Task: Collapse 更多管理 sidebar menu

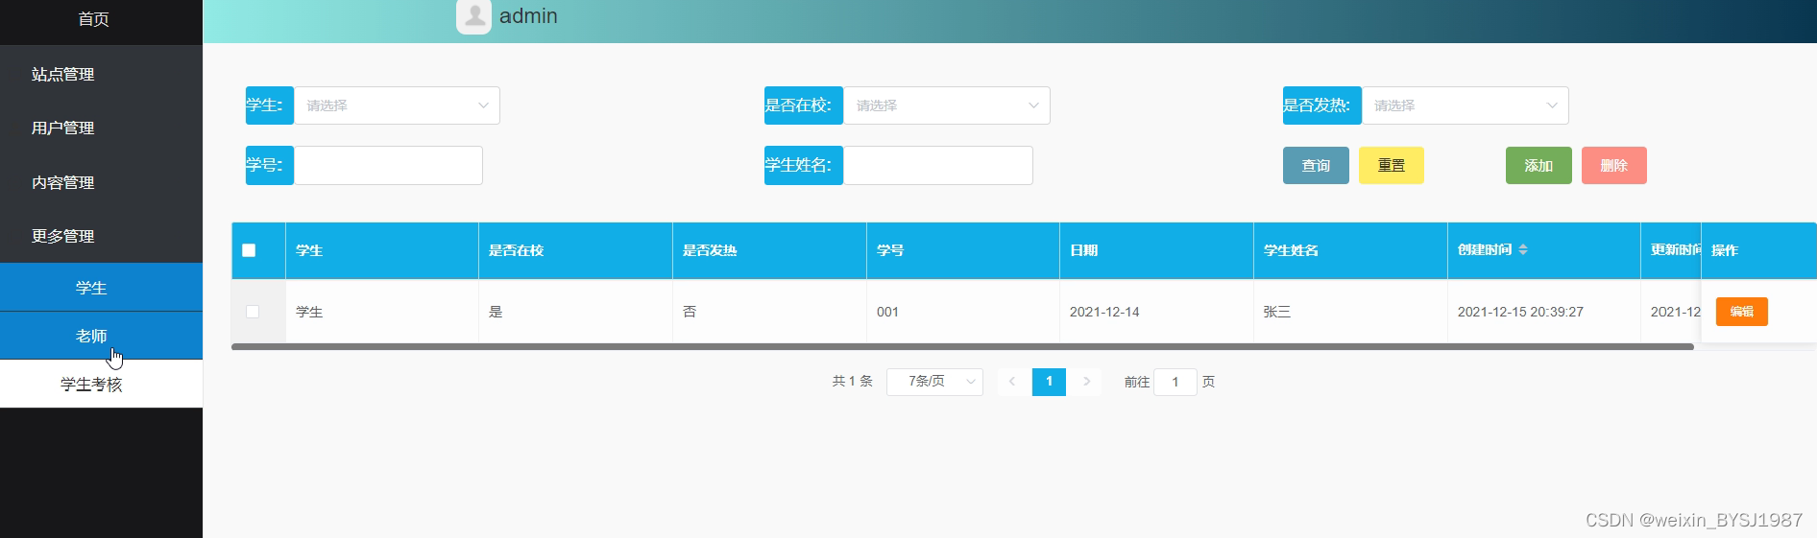Action: click(x=101, y=236)
